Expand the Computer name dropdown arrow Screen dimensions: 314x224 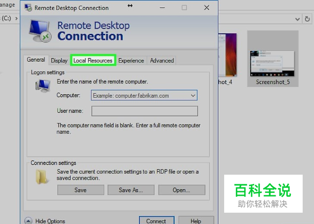193,95
